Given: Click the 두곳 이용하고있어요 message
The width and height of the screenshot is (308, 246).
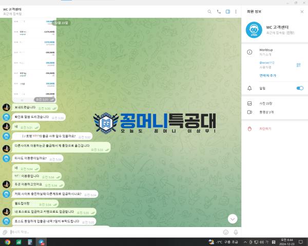Looking at the screenshot, I should (x=38, y=184).
